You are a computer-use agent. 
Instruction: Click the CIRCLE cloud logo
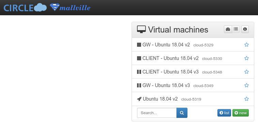[25, 8]
